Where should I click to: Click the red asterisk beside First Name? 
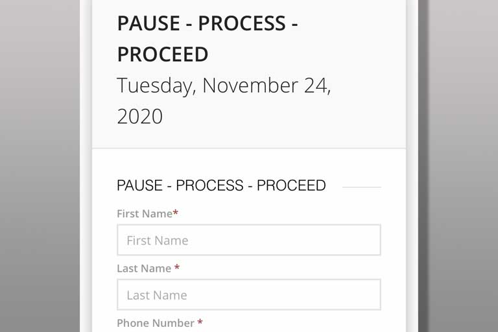tap(176, 213)
